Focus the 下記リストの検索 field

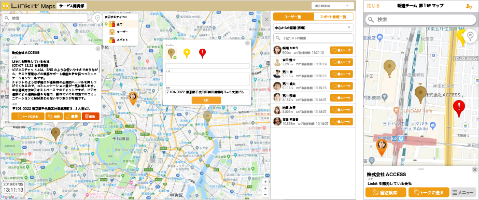[x=313, y=38]
